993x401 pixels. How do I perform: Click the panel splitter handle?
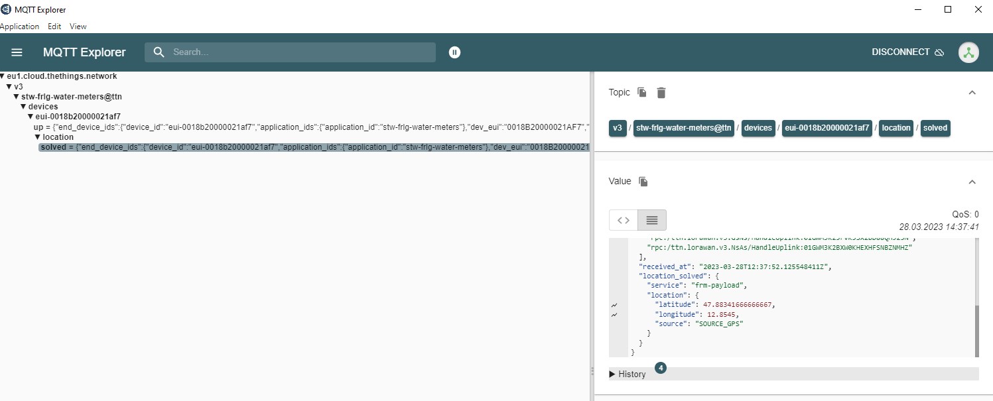tap(592, 372)
